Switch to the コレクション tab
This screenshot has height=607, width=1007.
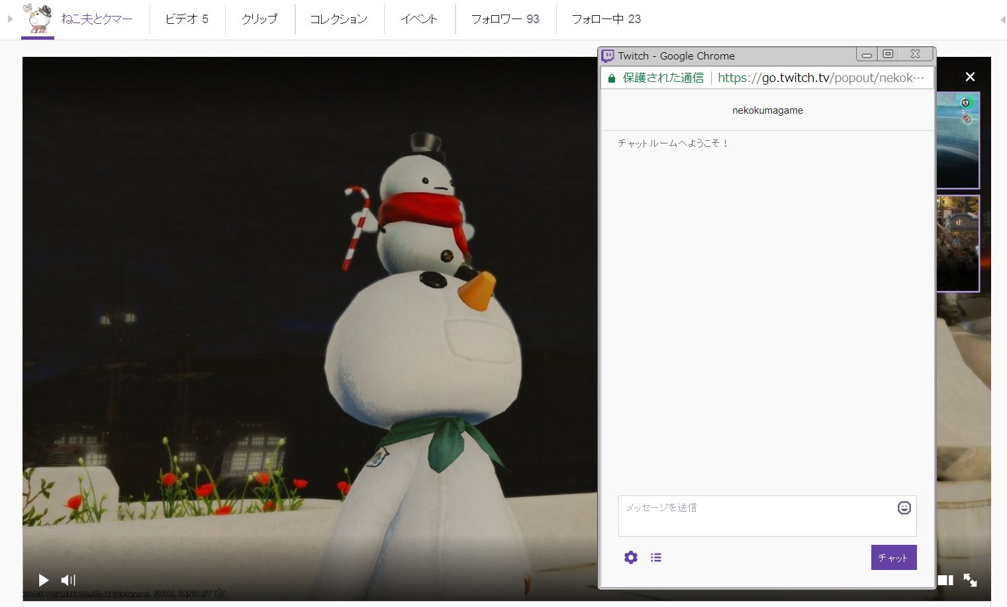tap(338, 19)
